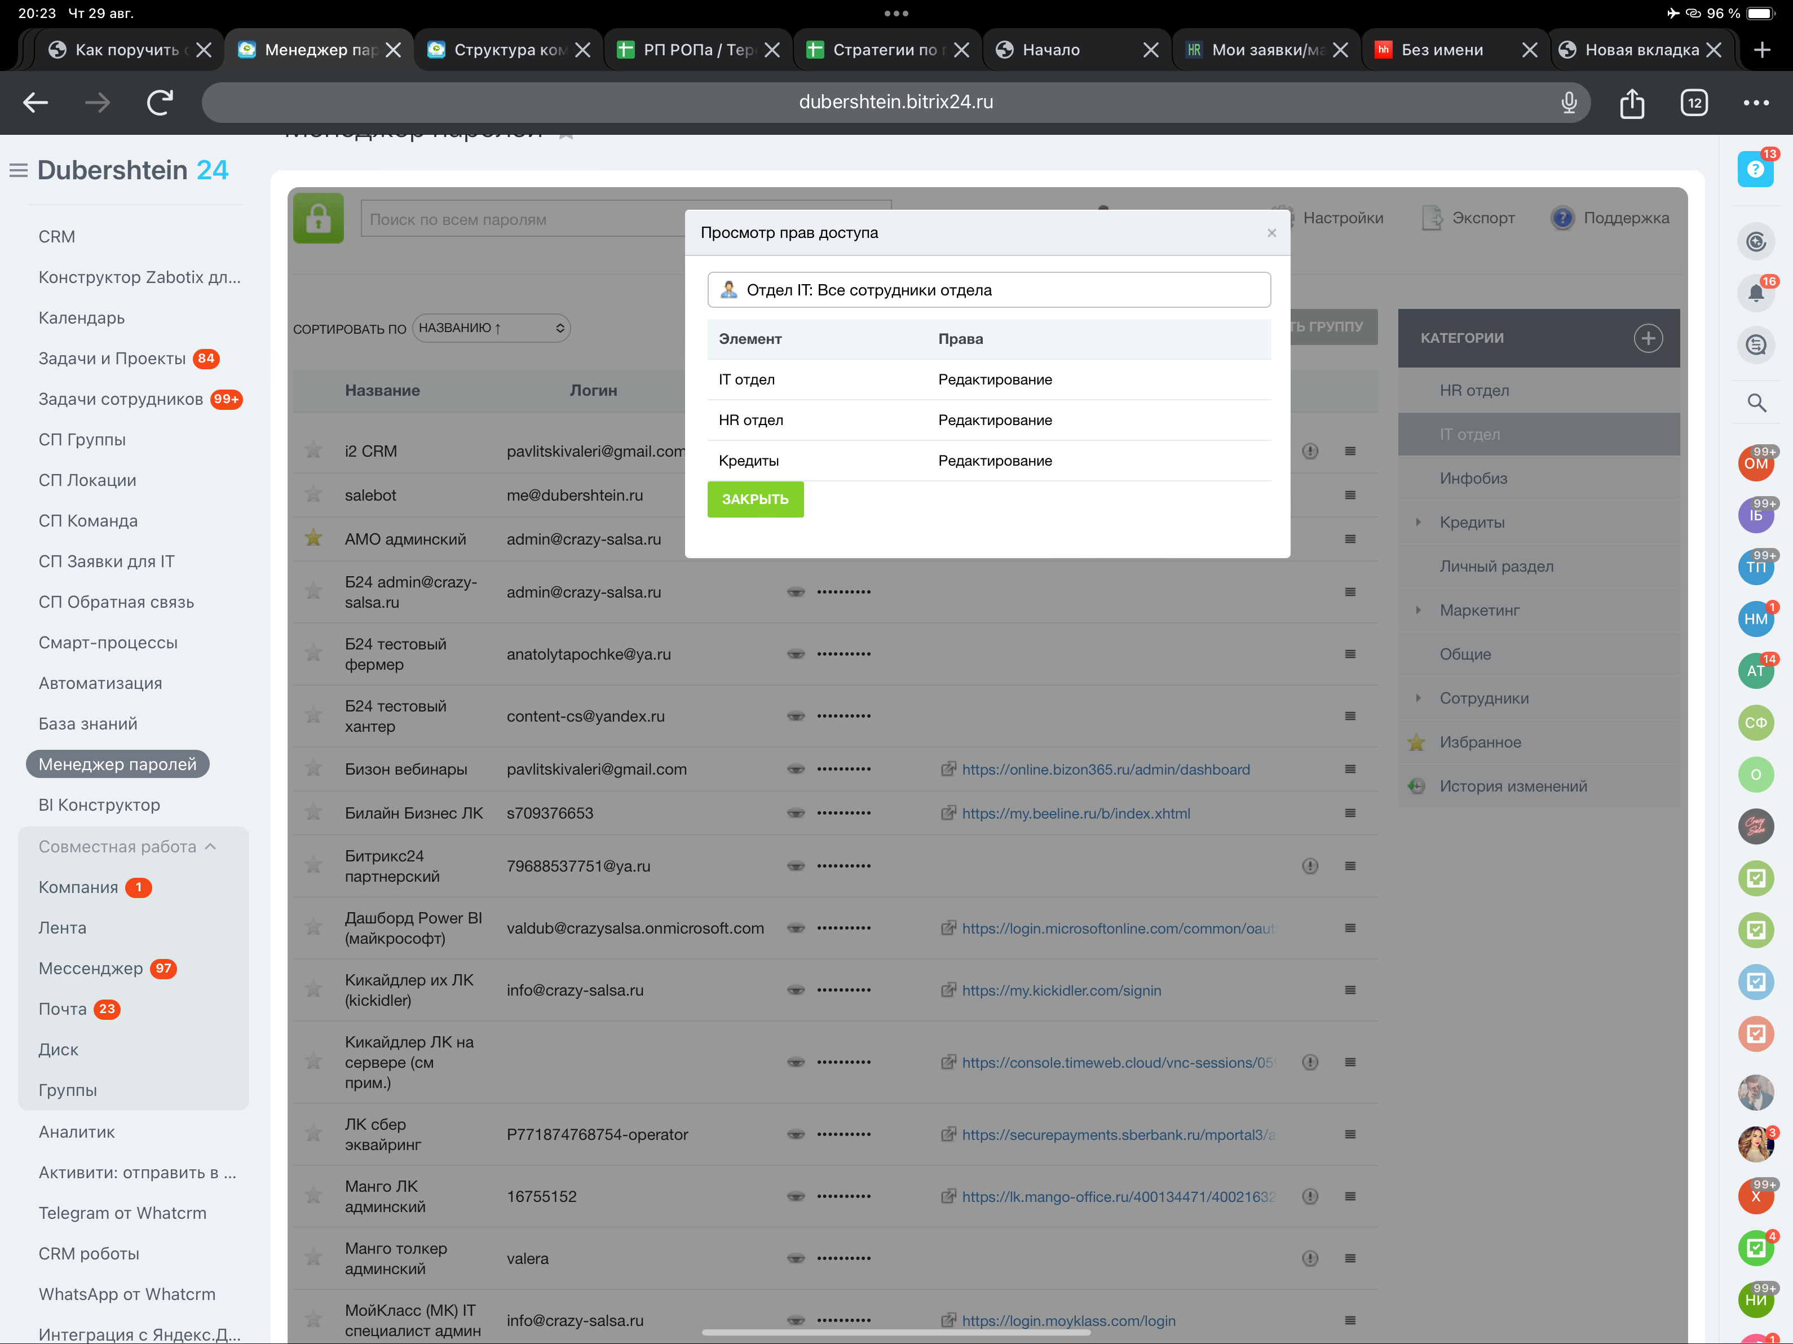The width and height of the screenshot is (1793, 1344).
Task: Toggle favorite star for salebot
Action: (313, 494)
